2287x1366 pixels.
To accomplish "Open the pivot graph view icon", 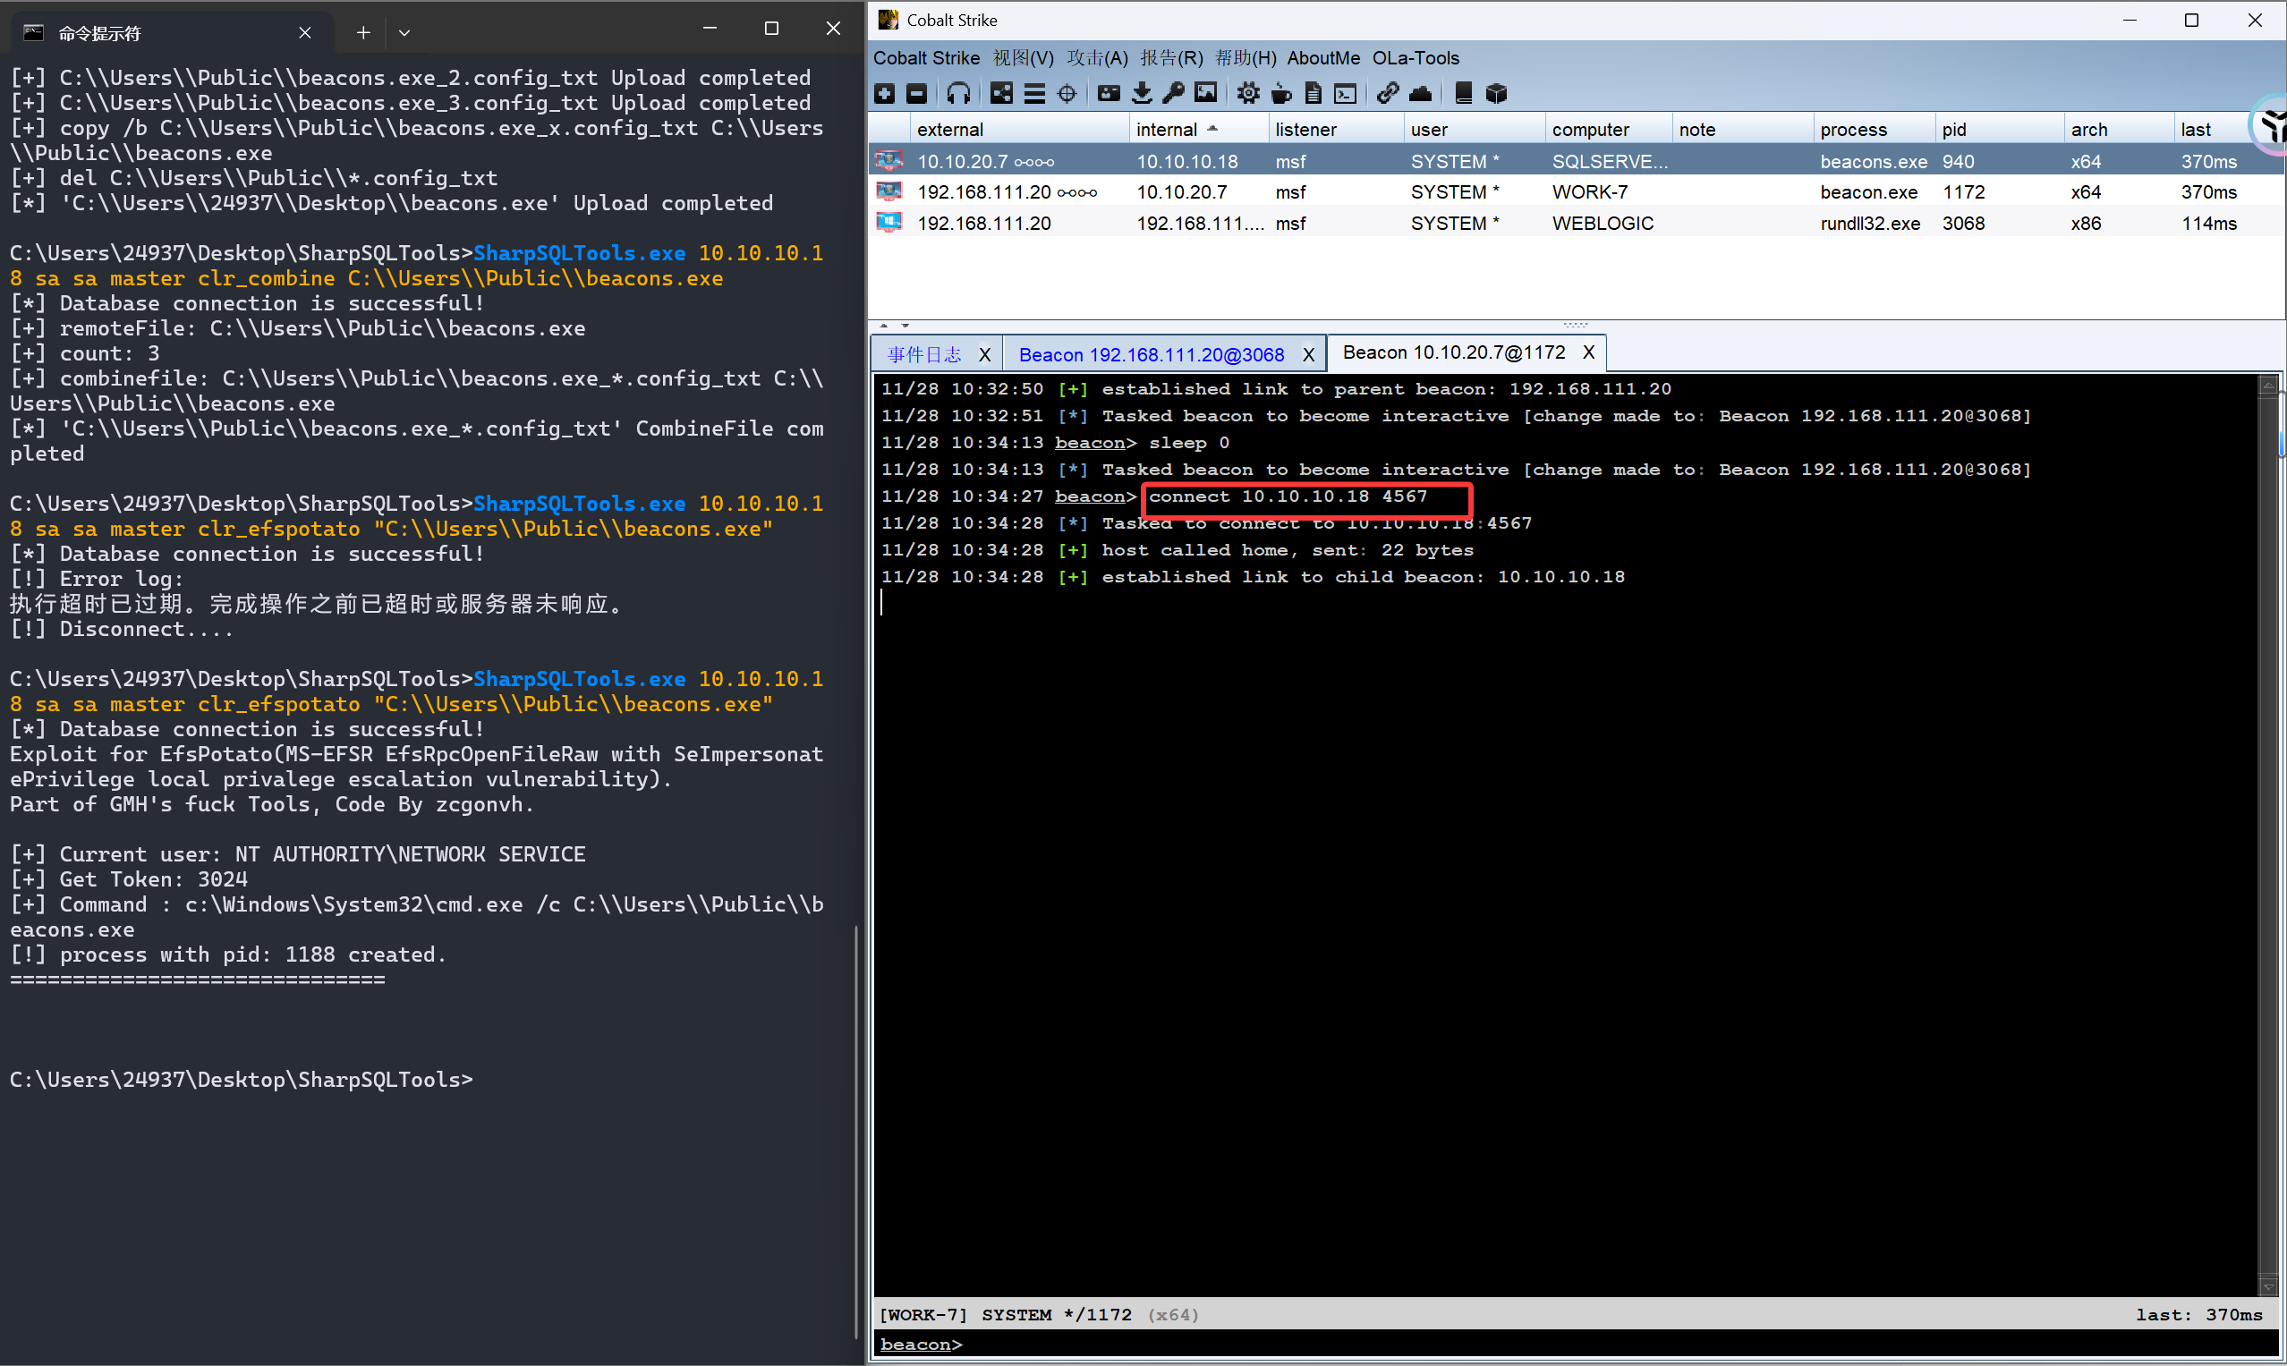I will click(1001, 93).
